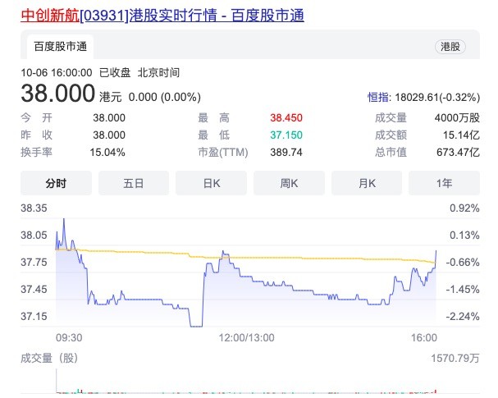The height and width of the screenshot is (398, 498).
Task: Click the volume value 4000万股
Action: [x=457, y=118]
